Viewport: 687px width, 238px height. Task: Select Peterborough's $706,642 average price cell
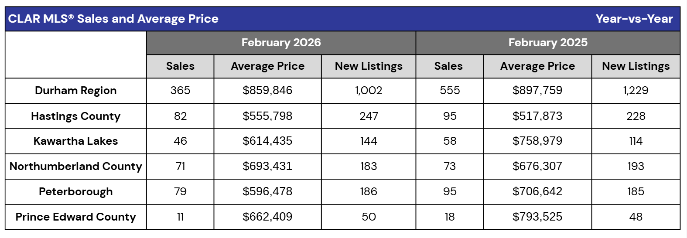[x=537, y=192]
